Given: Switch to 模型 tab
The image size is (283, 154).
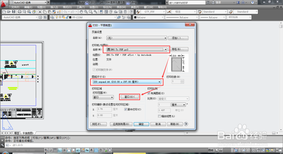Looking at the screenshot, I should coord(17,133).
